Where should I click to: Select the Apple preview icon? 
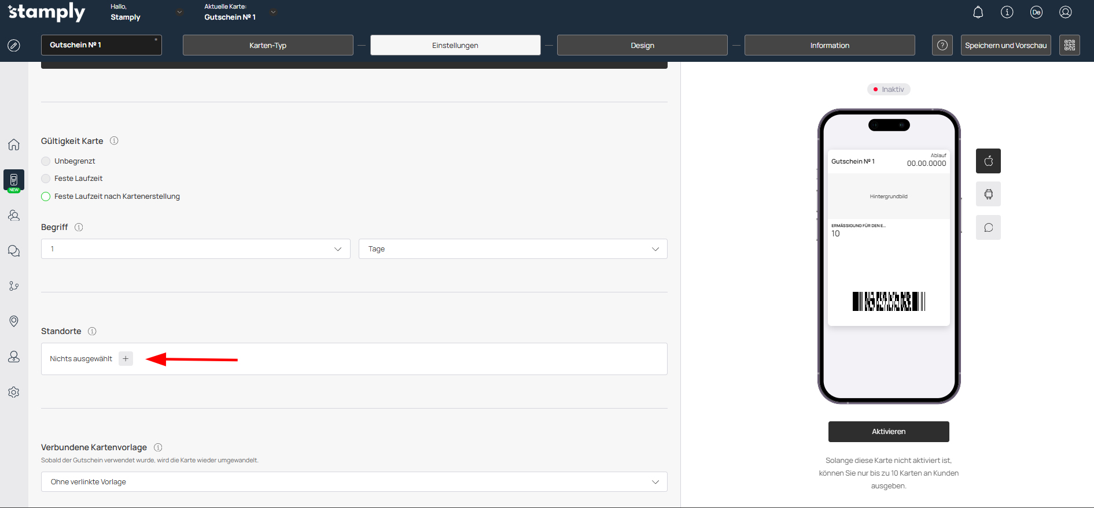988,161
